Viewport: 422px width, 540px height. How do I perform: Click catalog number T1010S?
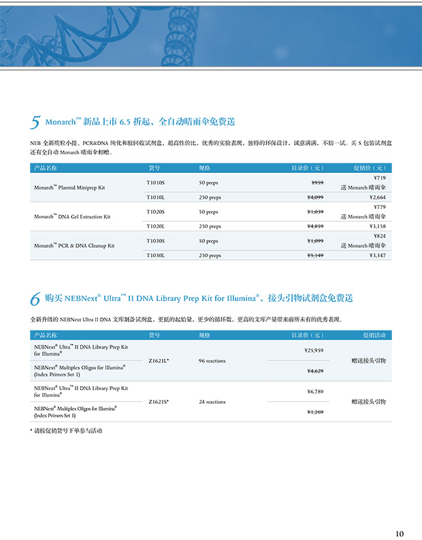(156, 183)
